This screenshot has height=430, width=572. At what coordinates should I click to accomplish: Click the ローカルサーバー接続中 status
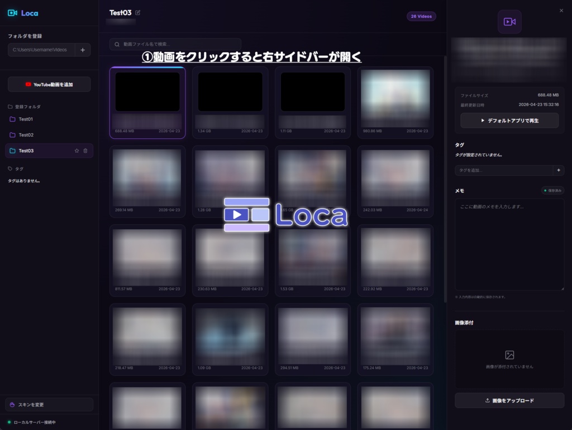pyautogui.click(x=32, y=422)
